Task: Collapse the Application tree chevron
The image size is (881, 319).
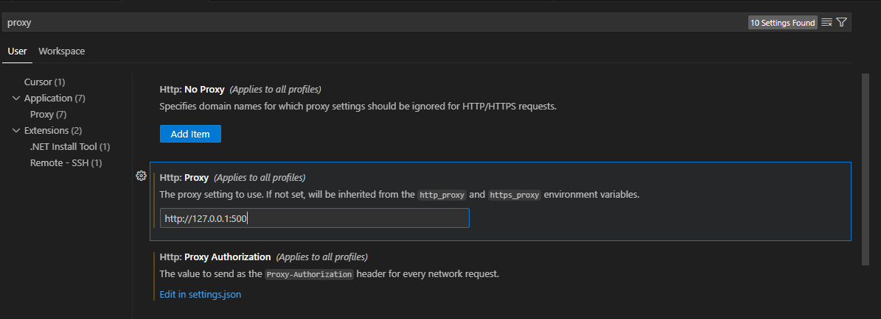Action: [x=16, y=98]
